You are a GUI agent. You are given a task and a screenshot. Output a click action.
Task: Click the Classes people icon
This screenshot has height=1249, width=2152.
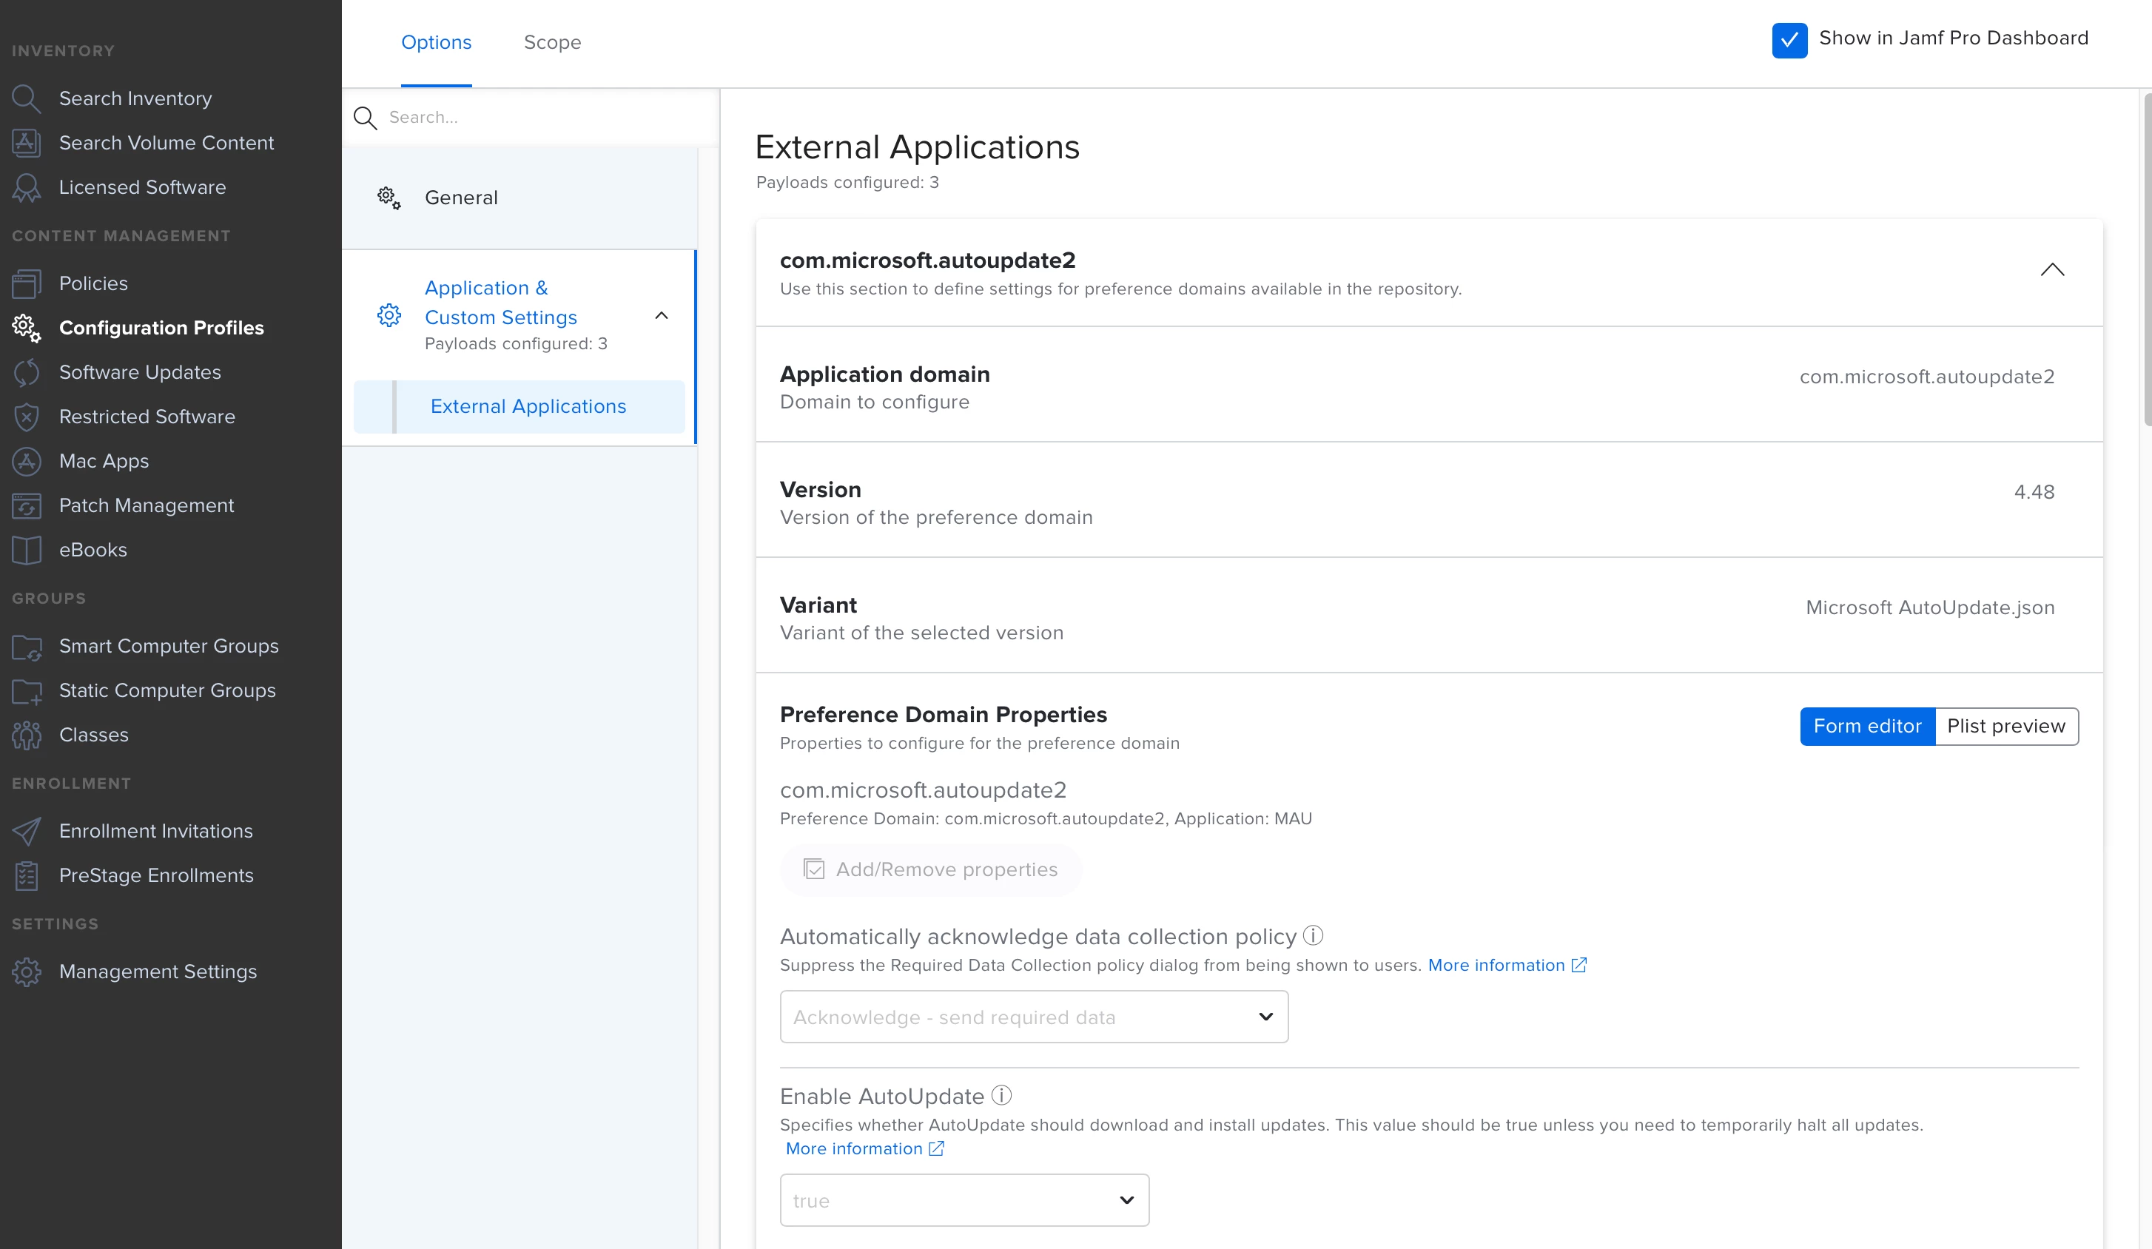(27, 735)
